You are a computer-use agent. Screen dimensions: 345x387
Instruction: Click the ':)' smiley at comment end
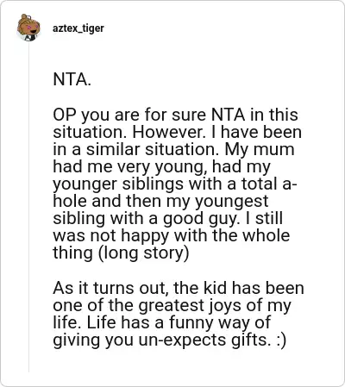pos(281,340)
